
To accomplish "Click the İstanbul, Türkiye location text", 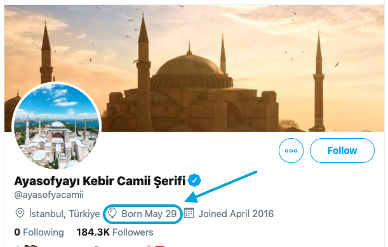I will (x=64, y=214).
